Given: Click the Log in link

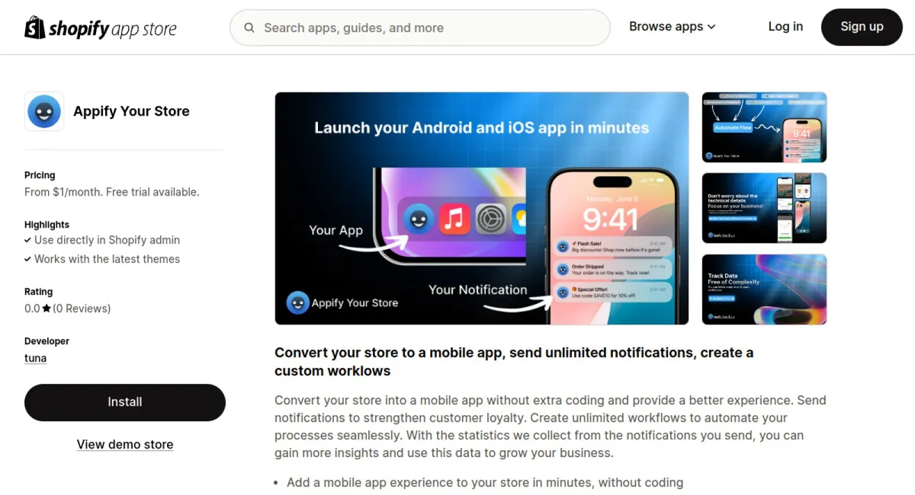Looking at the screenshot, I should click(x=785, y=27).
